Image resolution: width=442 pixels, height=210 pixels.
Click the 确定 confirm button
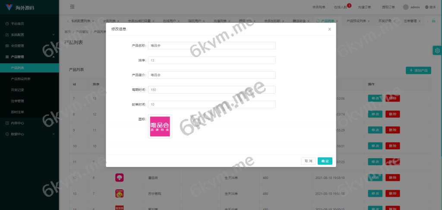(x=325, y=161)
